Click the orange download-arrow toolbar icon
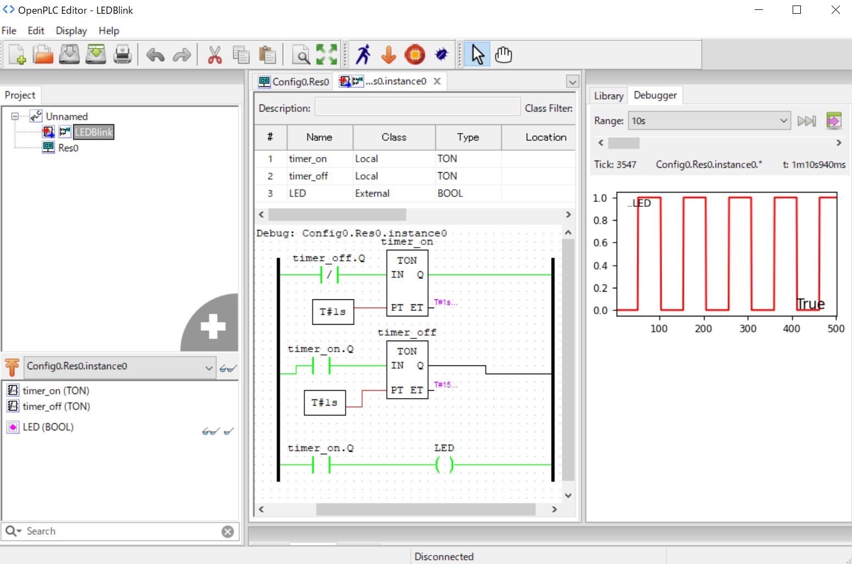 [389, 54]
